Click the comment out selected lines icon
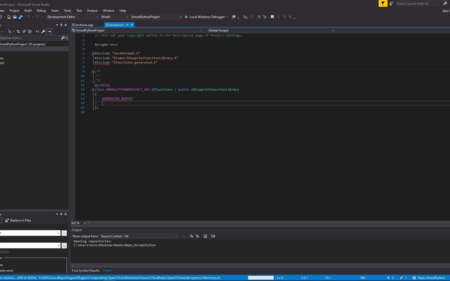 (x=259, y=17)
